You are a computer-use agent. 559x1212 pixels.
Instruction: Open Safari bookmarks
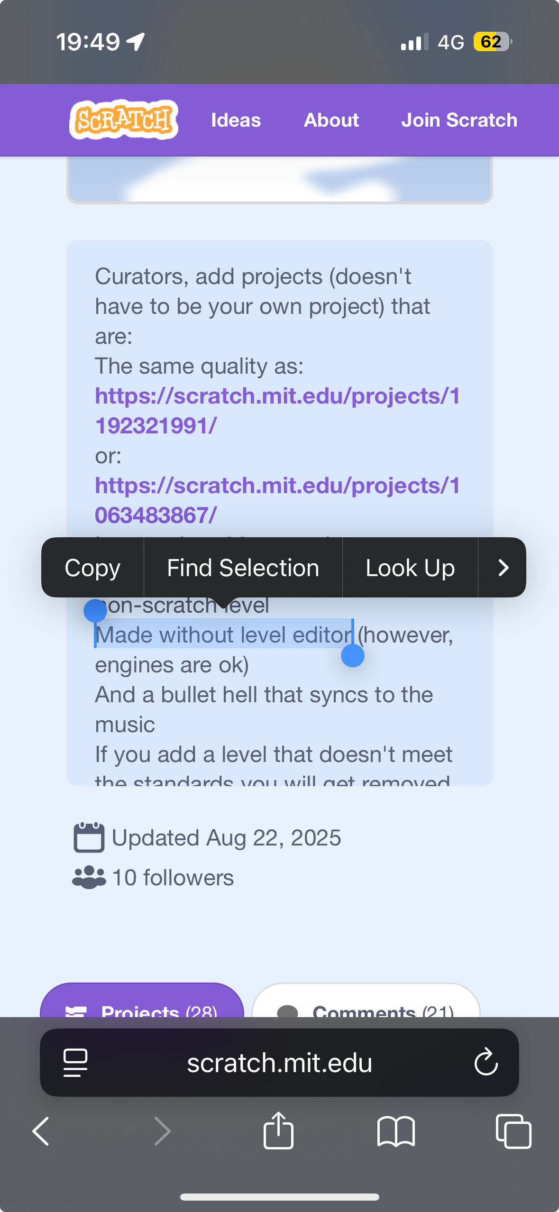[x=396, y=1131]
